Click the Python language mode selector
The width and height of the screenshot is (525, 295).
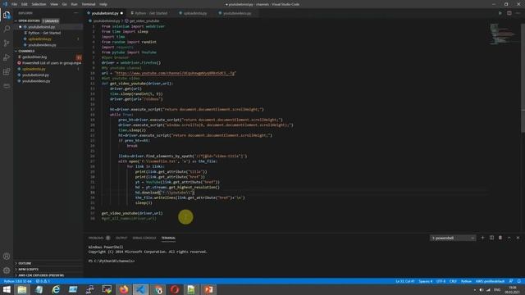[x=466, y=281]
